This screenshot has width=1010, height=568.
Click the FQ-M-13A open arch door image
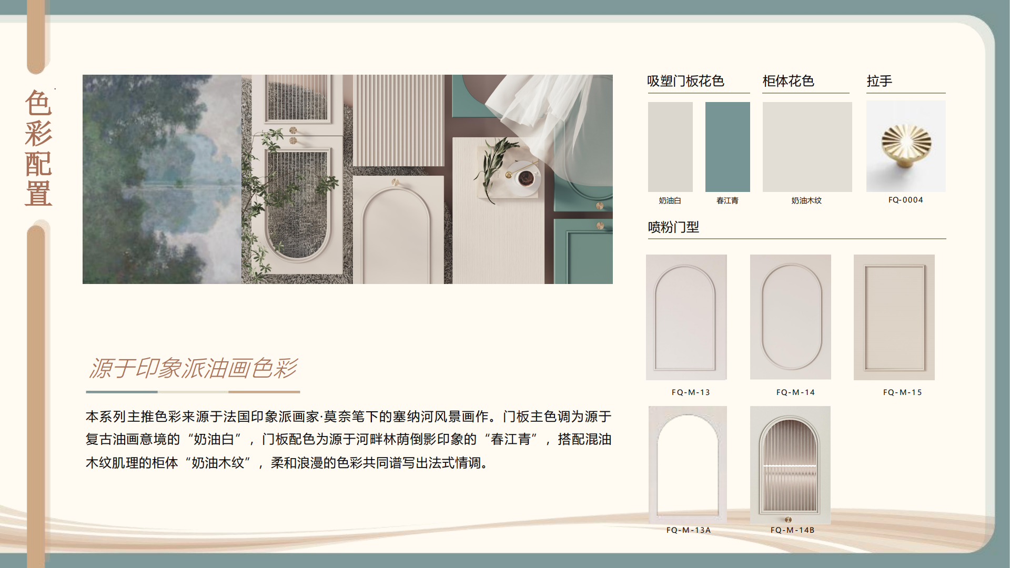pos(687,464)
